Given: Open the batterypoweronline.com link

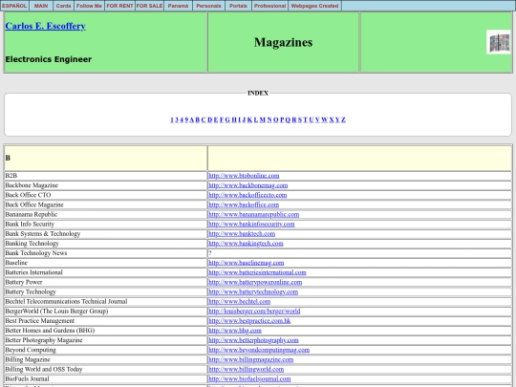Looking at the screenshot, I should coord(255,282).
